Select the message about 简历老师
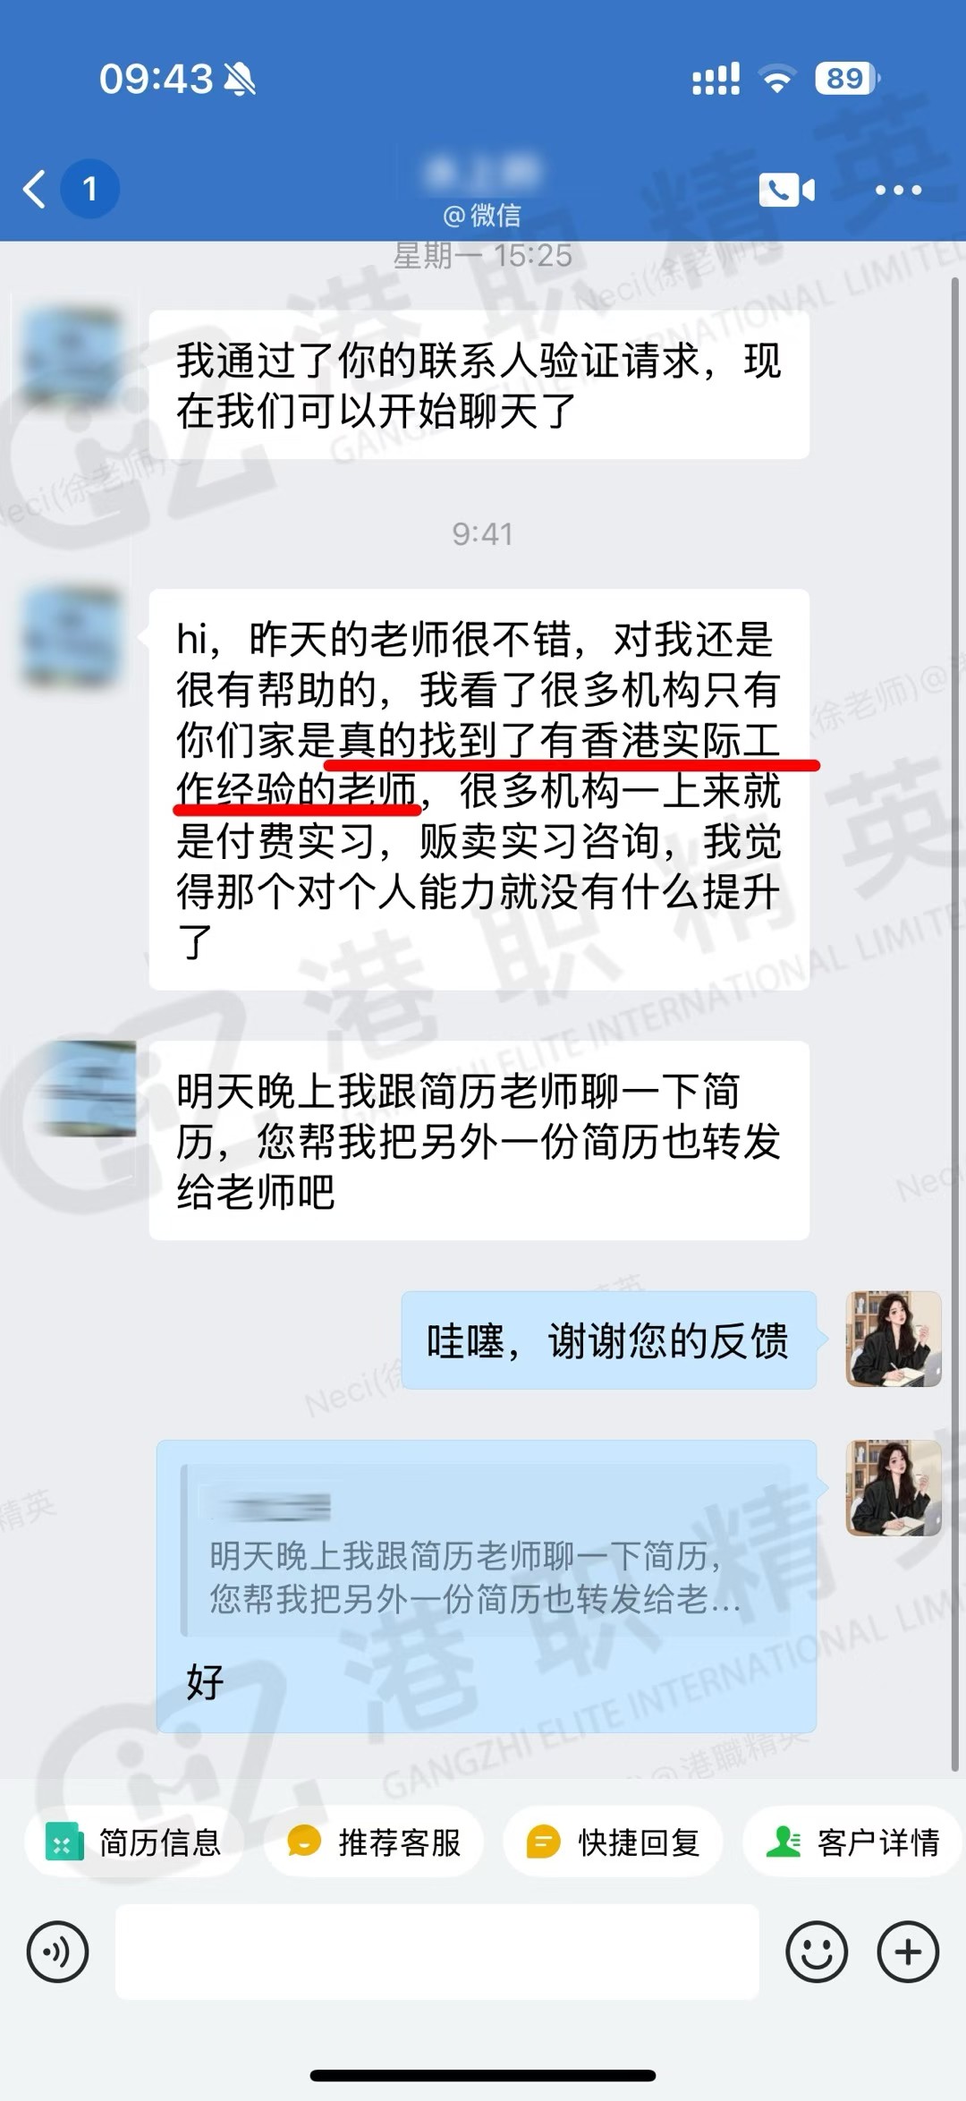Screen dimensions: 966x2101 coord(479,1141)
